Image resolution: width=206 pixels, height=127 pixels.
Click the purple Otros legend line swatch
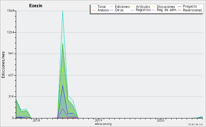111,10
